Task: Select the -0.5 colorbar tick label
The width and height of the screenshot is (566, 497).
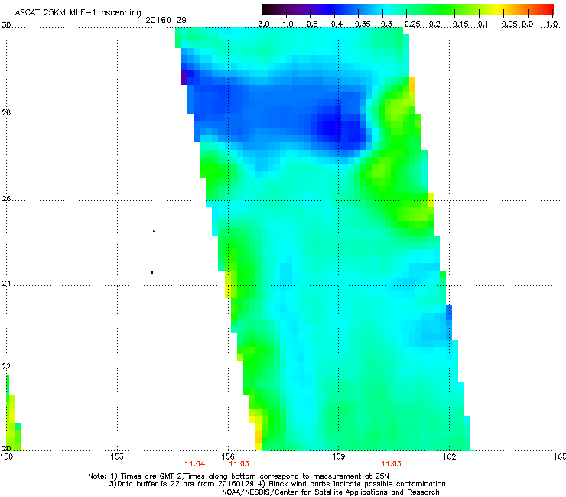Action: [309, 24]
